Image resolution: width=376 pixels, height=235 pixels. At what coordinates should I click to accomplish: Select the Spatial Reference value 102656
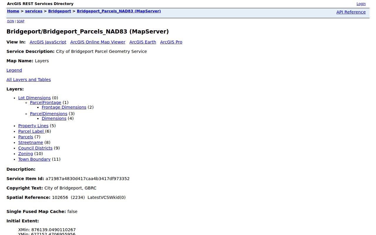pos(60,197)
